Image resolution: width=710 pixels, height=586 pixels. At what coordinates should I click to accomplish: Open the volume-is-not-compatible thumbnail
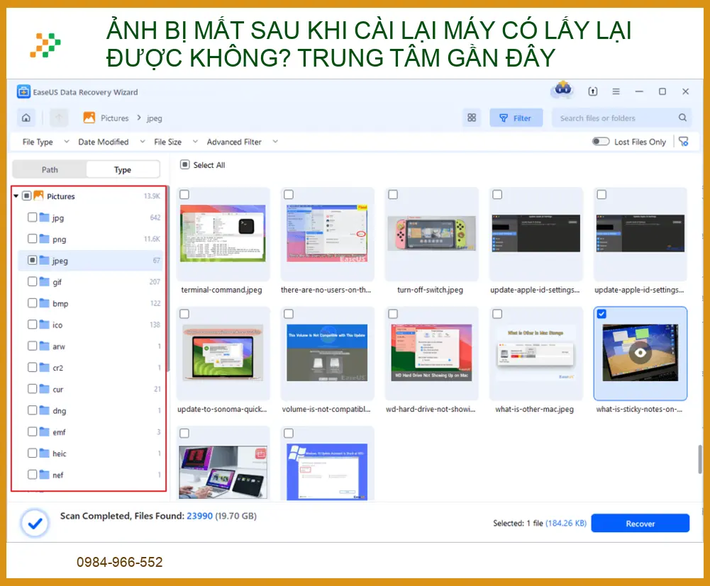tap(327, 352)
